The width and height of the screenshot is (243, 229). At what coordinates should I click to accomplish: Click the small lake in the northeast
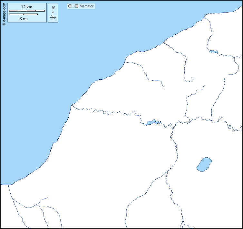213,51
